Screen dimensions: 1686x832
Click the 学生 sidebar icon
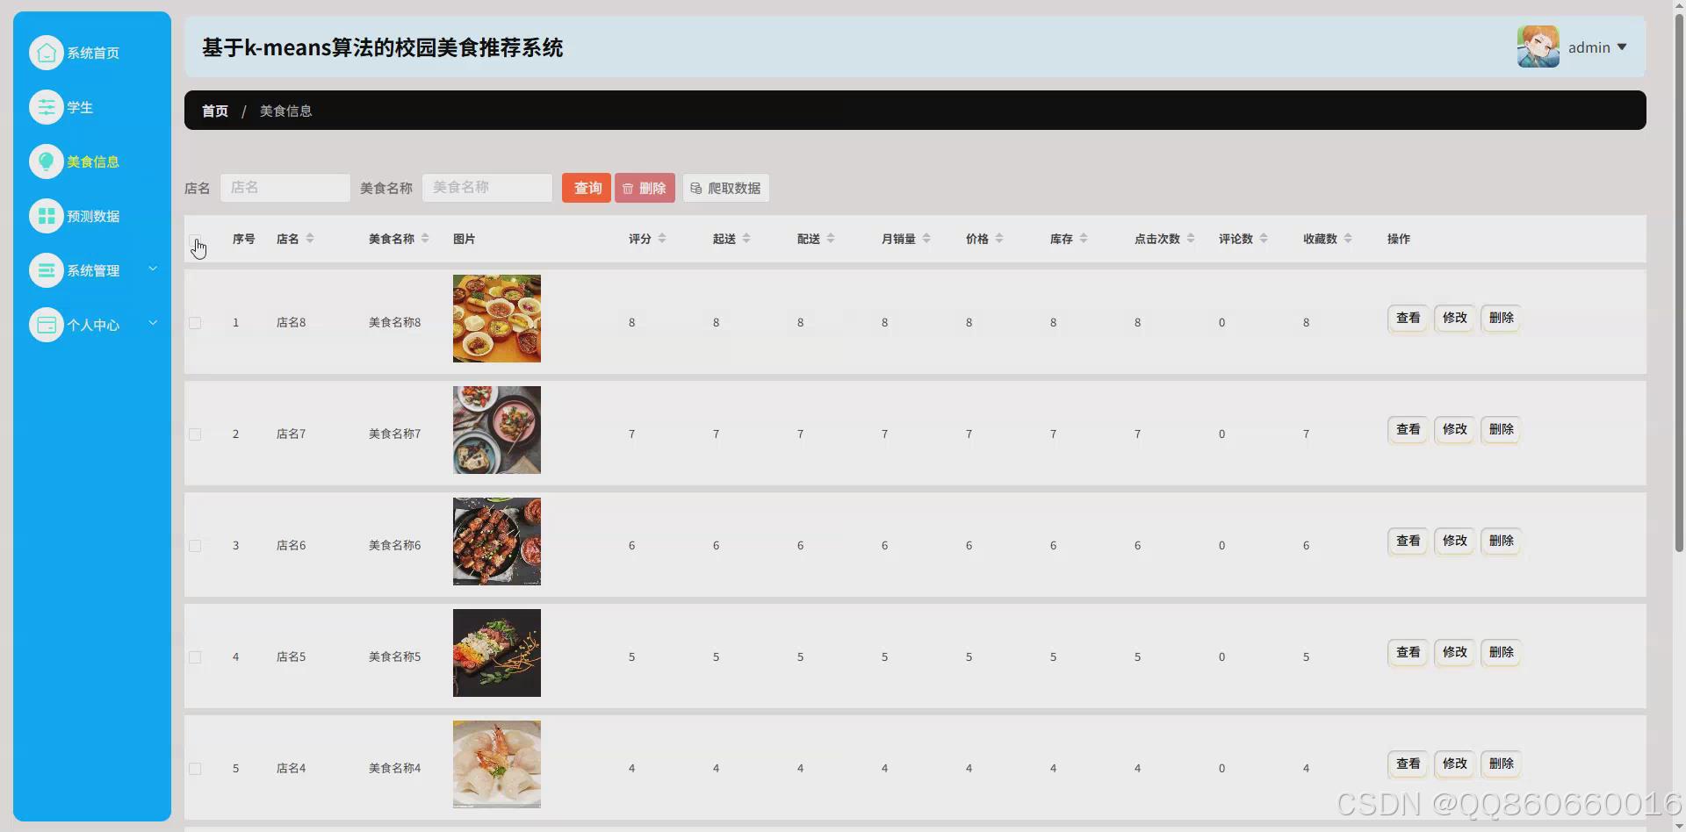[x=47, y=107]
